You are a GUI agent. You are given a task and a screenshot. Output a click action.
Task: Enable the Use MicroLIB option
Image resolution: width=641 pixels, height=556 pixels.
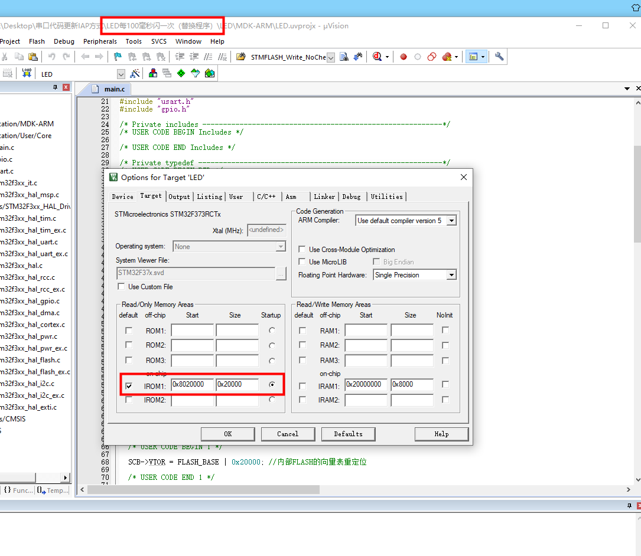point(302,261)
